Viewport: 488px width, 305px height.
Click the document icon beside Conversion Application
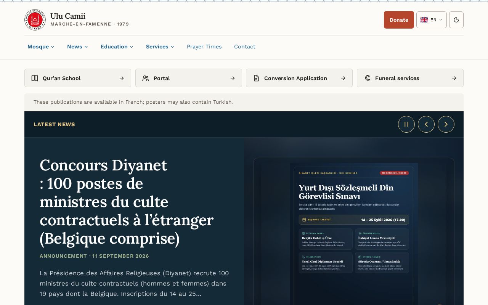click(257, 78)
